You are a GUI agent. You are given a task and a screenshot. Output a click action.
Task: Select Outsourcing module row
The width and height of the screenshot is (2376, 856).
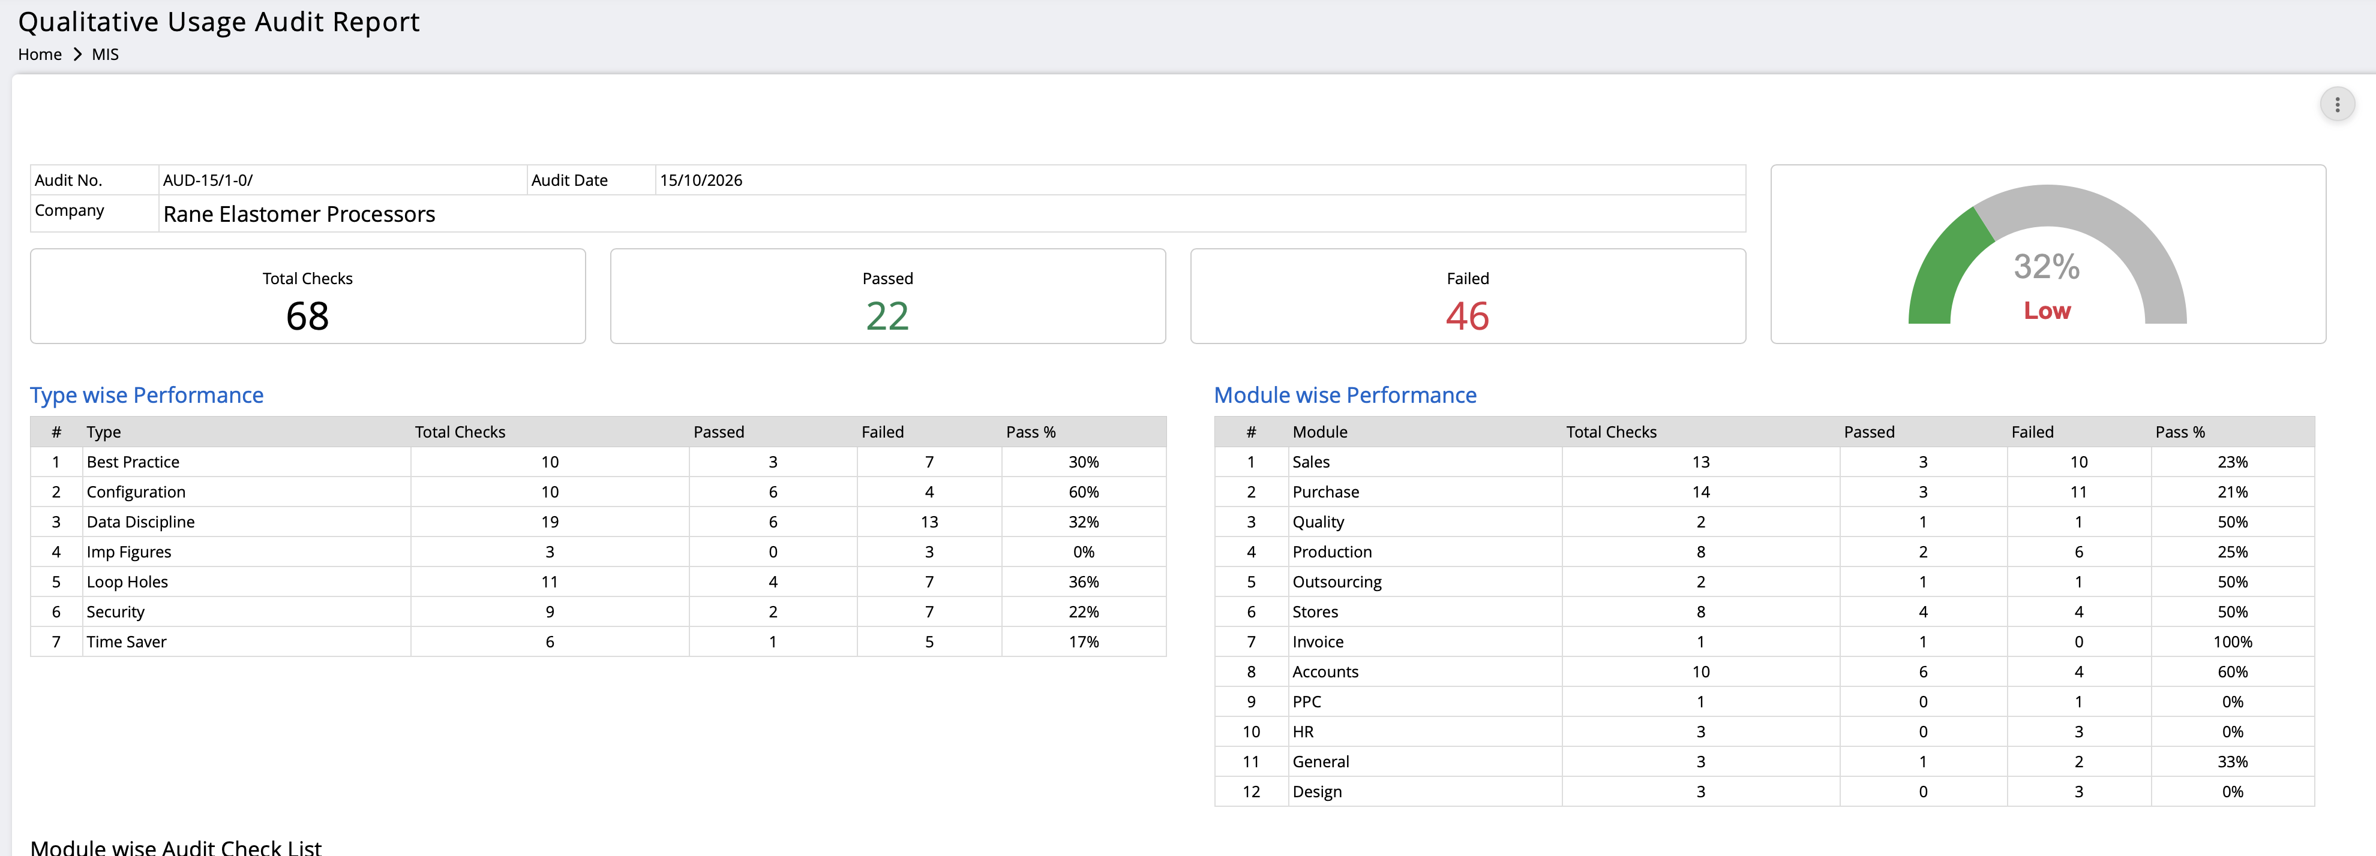pyautogui.click(x=1763, y=581)
